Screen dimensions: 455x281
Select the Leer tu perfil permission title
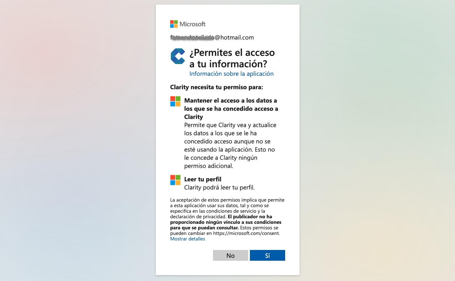203,179
